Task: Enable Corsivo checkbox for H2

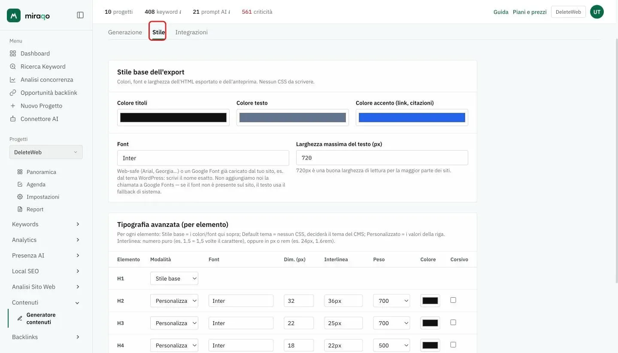Action: coord(453,300)
